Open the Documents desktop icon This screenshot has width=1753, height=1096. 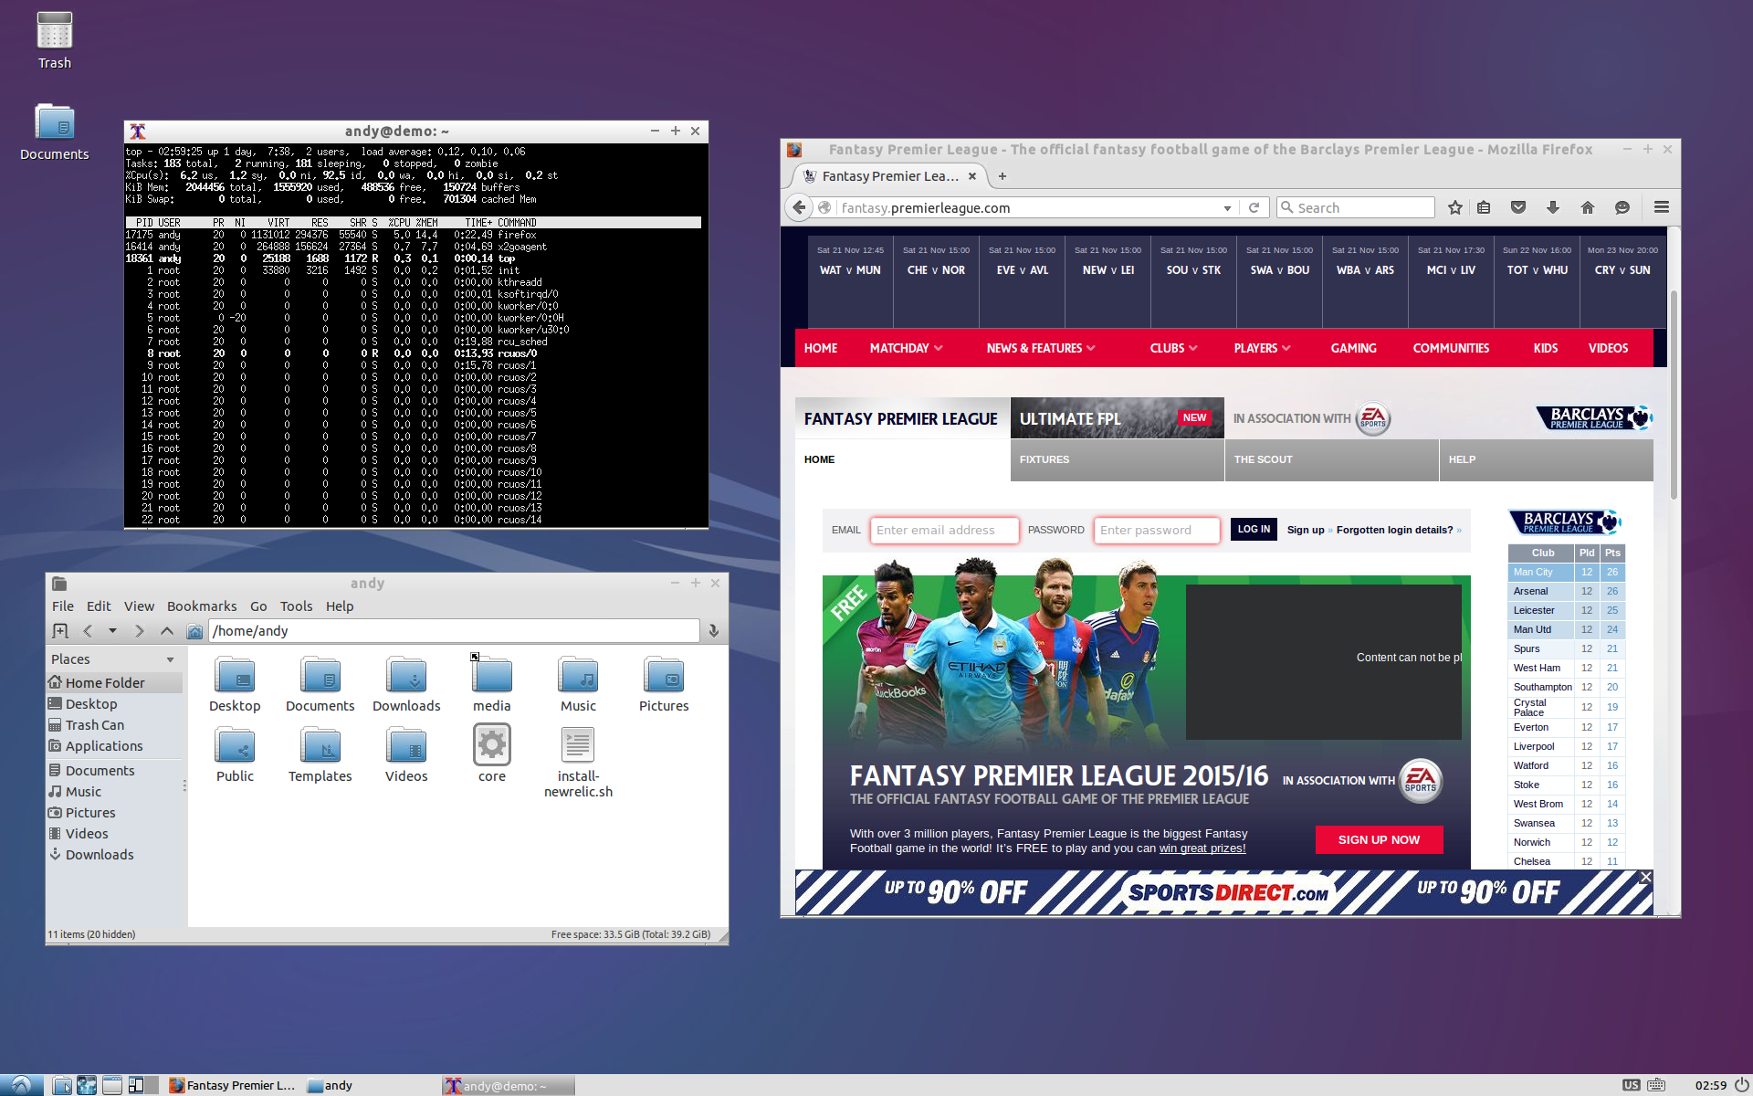click(x=54, y=132)
